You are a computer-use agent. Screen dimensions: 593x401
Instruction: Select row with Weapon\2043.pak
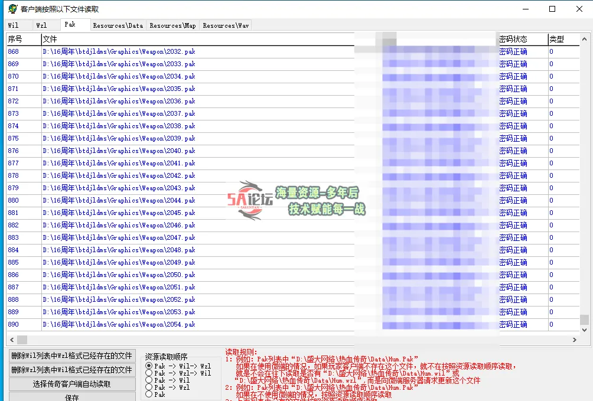tap(293, 188)
